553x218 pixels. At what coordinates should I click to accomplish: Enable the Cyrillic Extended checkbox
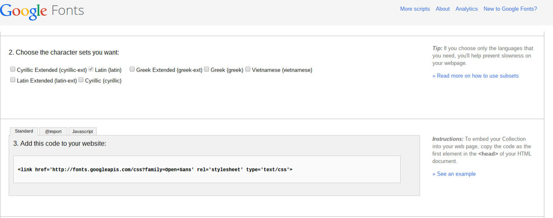tap(13, 70)
